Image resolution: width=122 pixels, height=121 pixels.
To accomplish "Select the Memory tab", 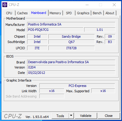I will (55, 13).
